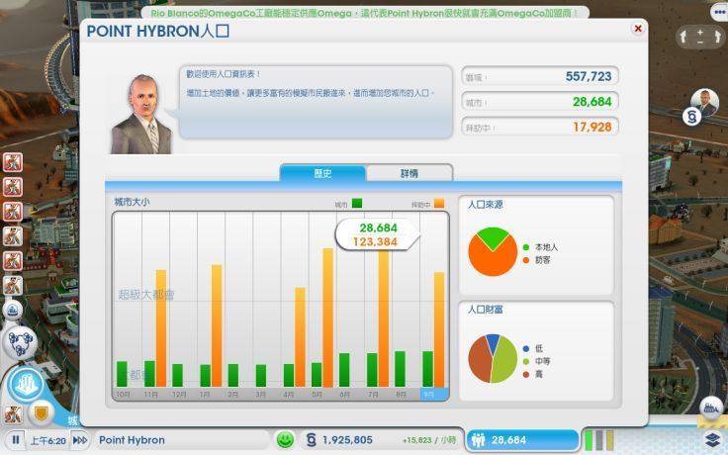The image size is (728, 455).
Task: Click the orange 訪客 legend dot
Action: (x=526, y=260)
